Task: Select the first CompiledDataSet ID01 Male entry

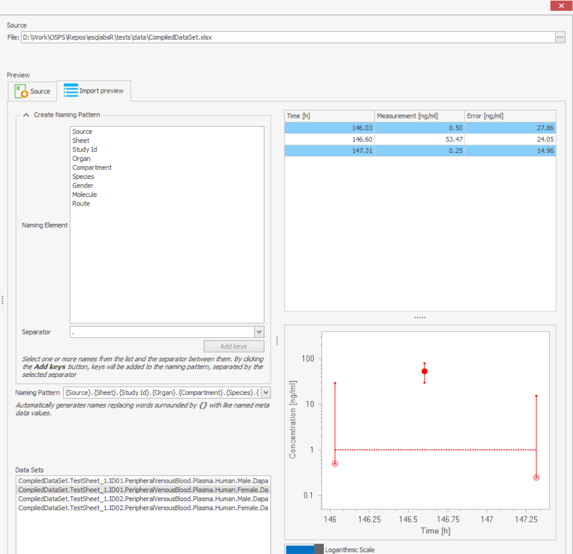Action: (x=143, y=480)
